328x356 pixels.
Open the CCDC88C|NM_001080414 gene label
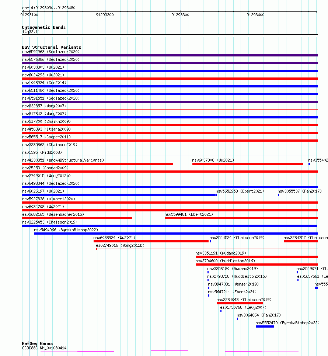click(44, 348)
